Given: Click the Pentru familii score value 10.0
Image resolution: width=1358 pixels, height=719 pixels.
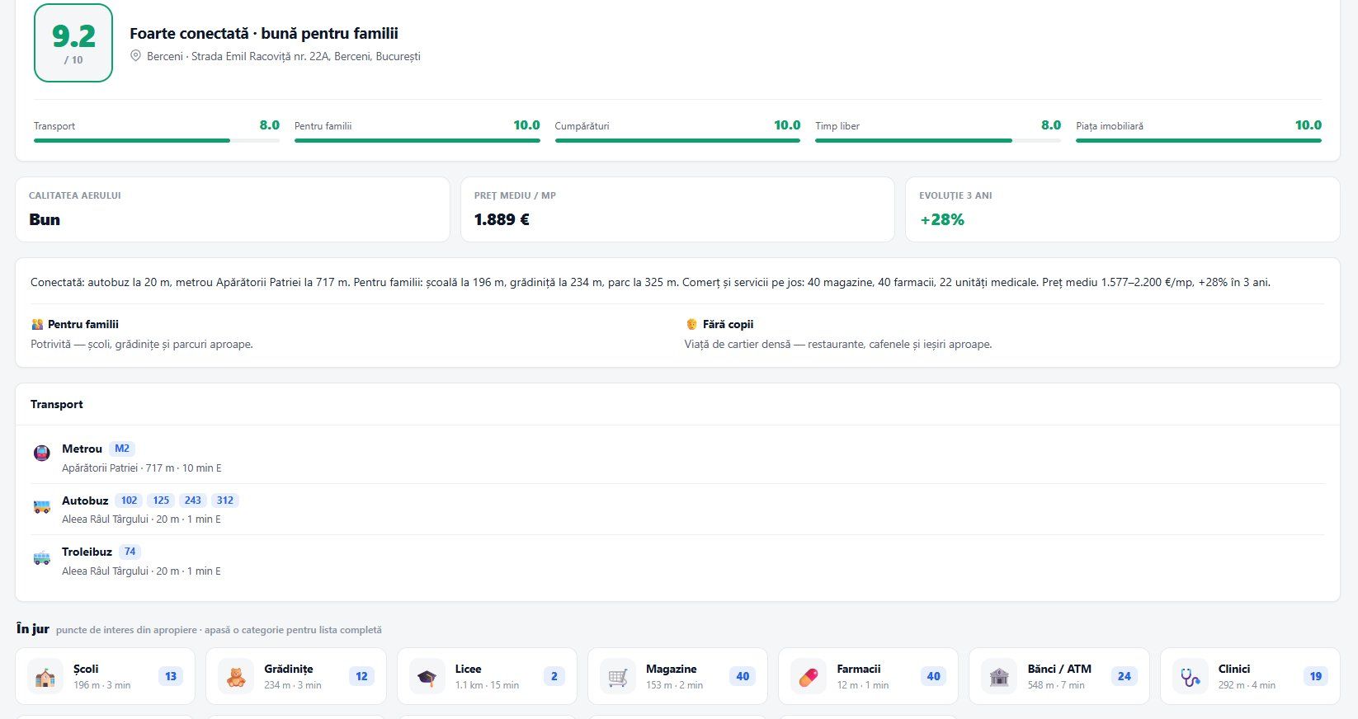Looking at the screenshot, I should tap(526, 125).
